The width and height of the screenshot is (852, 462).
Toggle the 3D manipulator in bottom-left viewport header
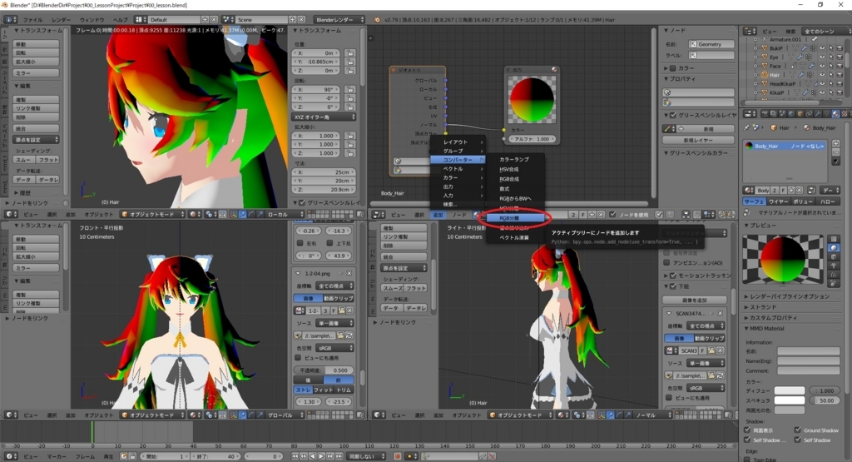(x=234, y=415)
